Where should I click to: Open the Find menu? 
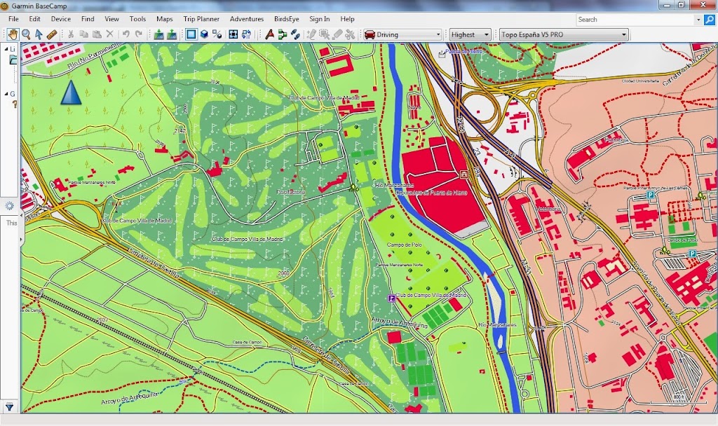[88, 19]
